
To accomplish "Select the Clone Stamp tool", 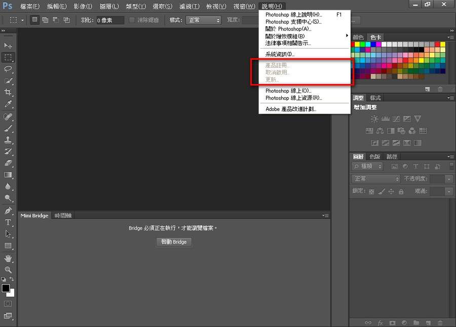I will [8, 140].
